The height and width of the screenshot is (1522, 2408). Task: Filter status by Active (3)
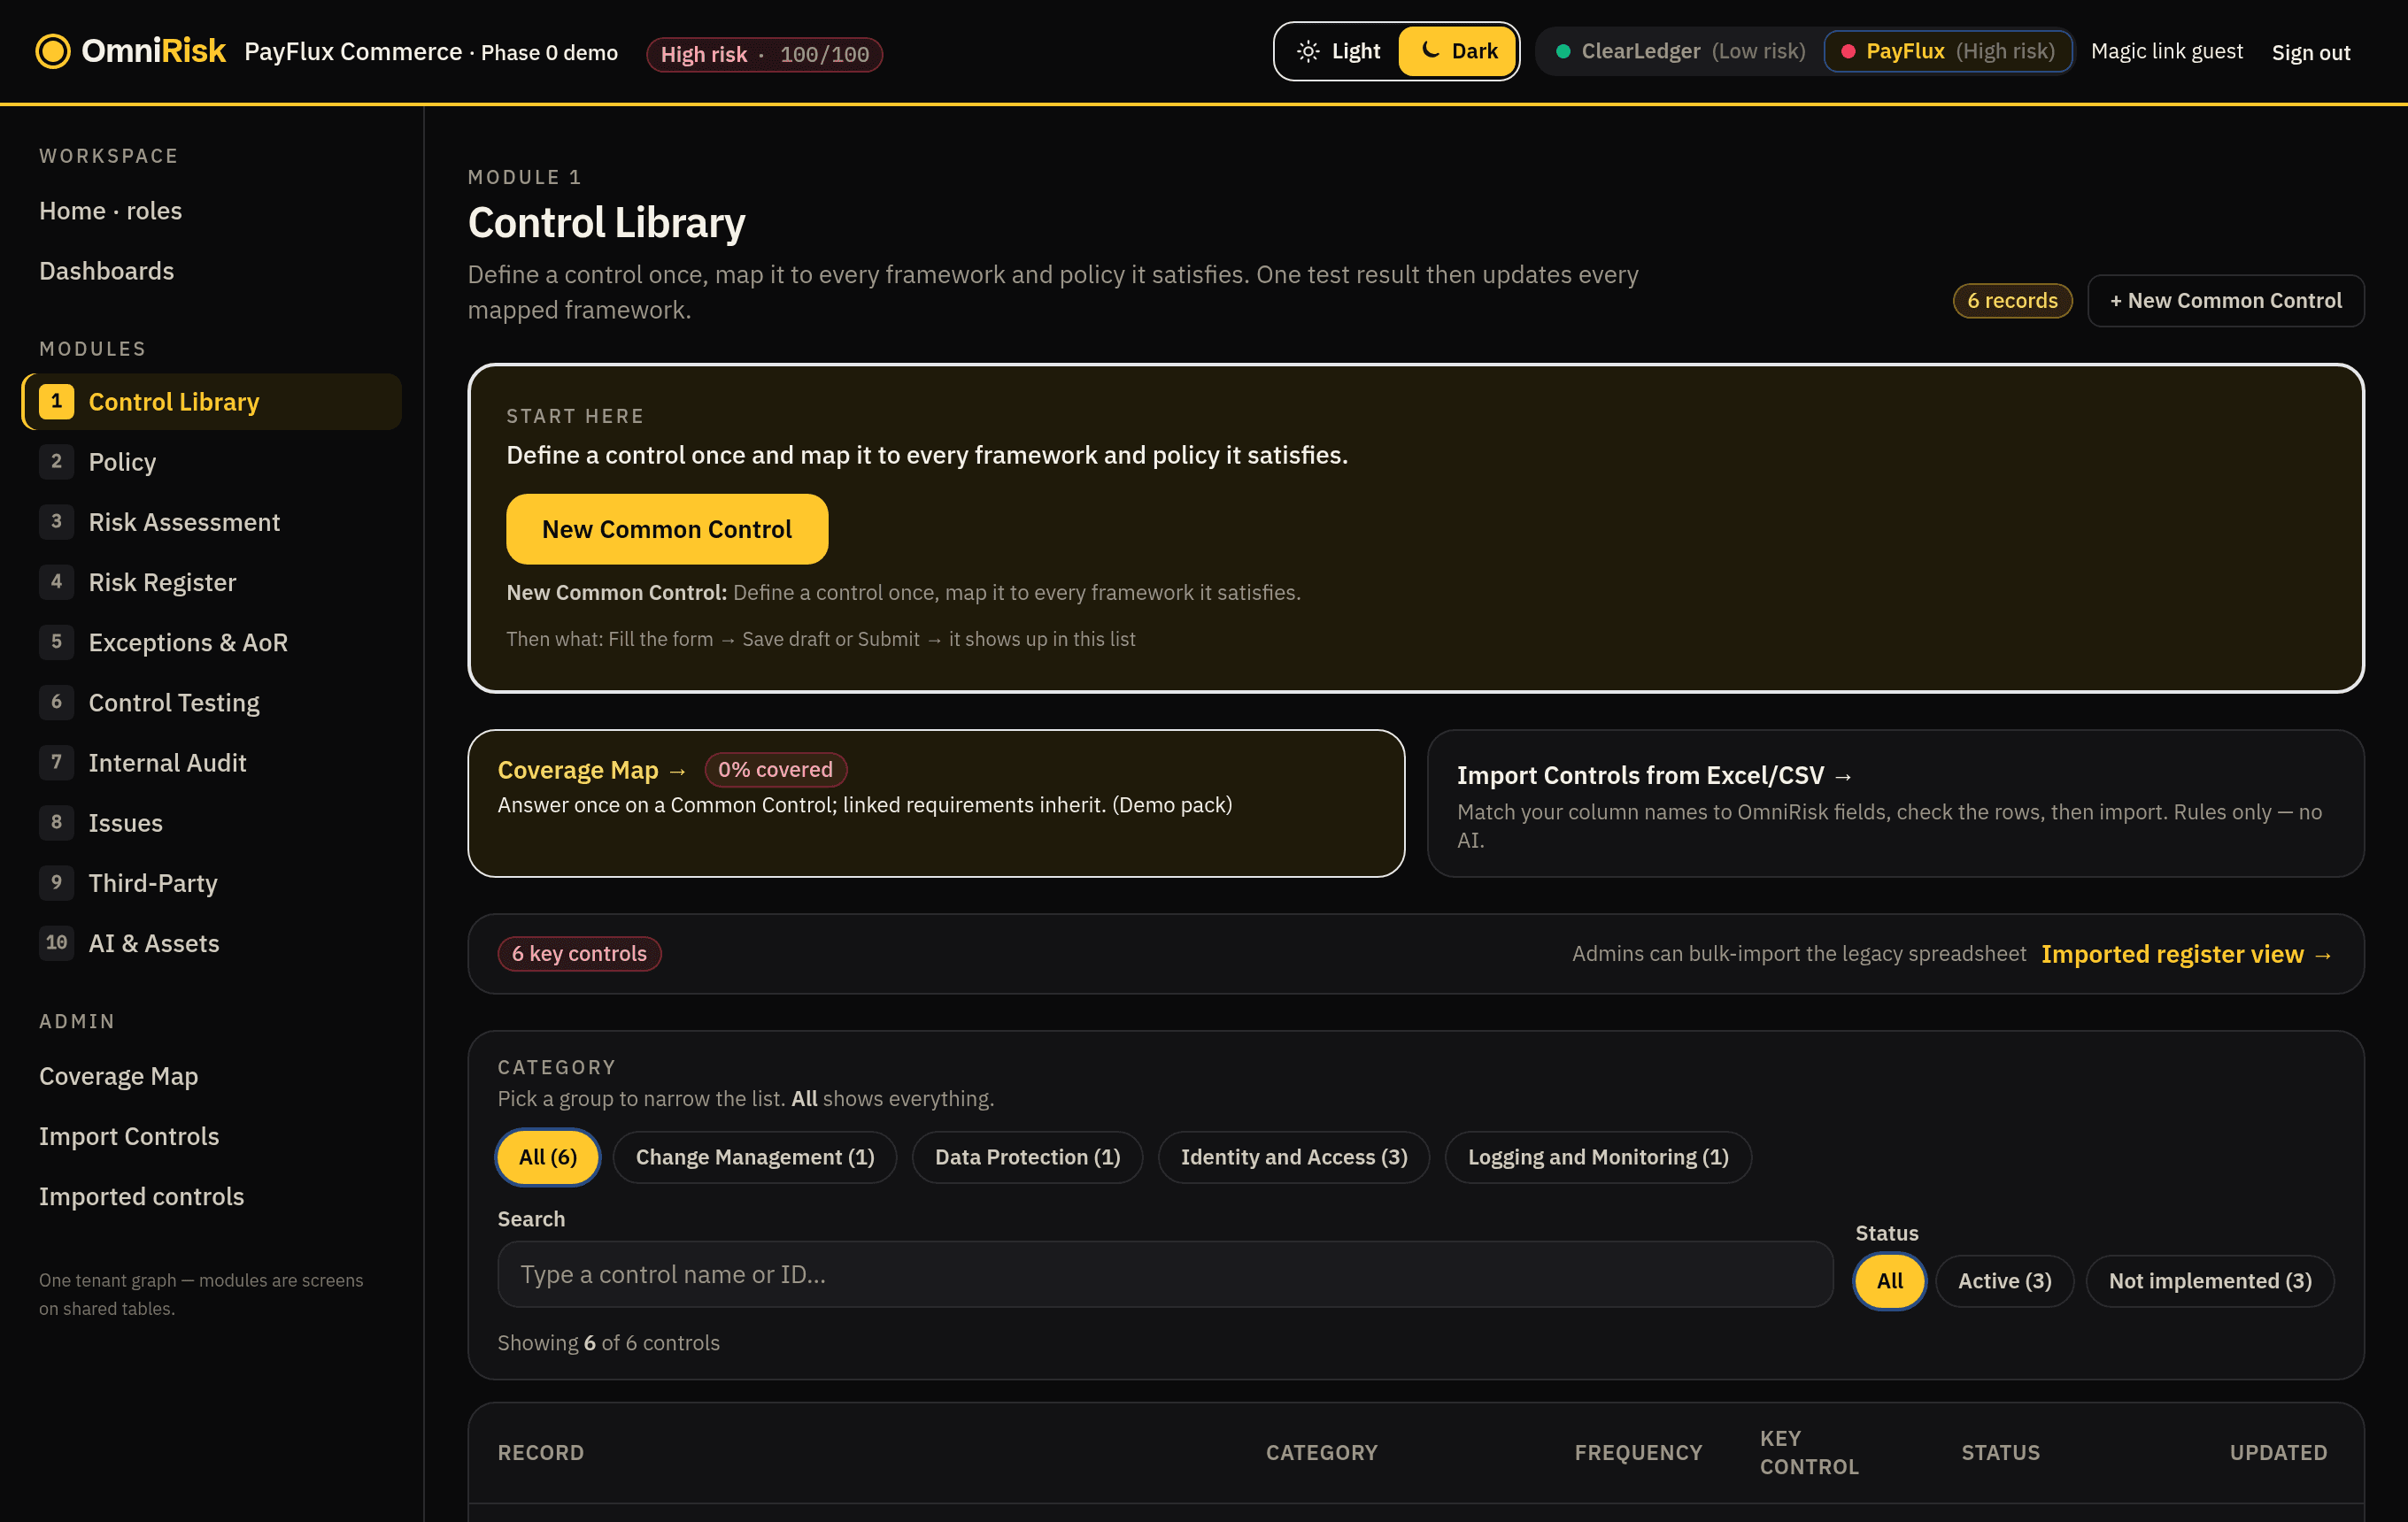2004,1281
